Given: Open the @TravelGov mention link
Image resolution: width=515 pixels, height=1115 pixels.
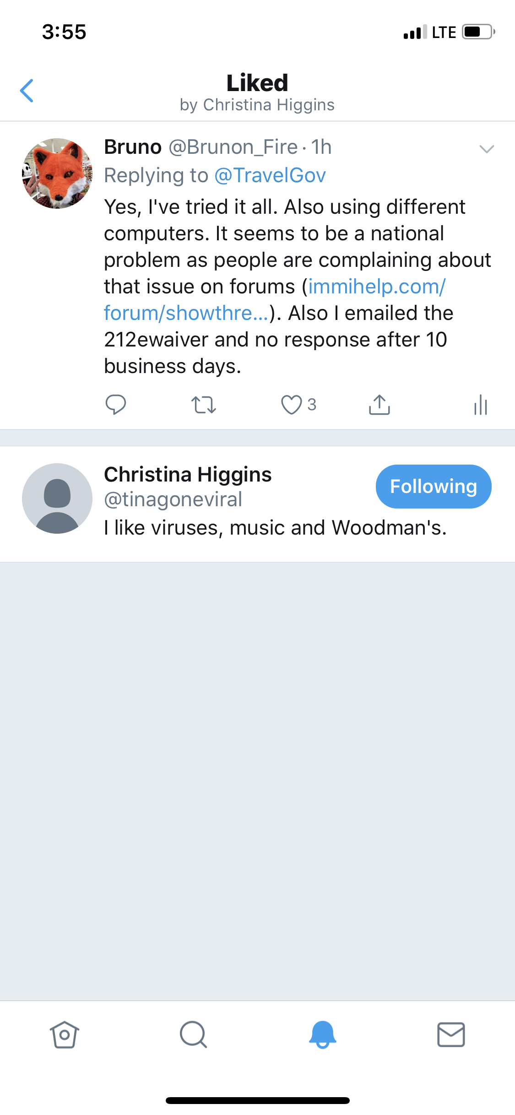Looking at the screenshot, I should click(270, 175).
